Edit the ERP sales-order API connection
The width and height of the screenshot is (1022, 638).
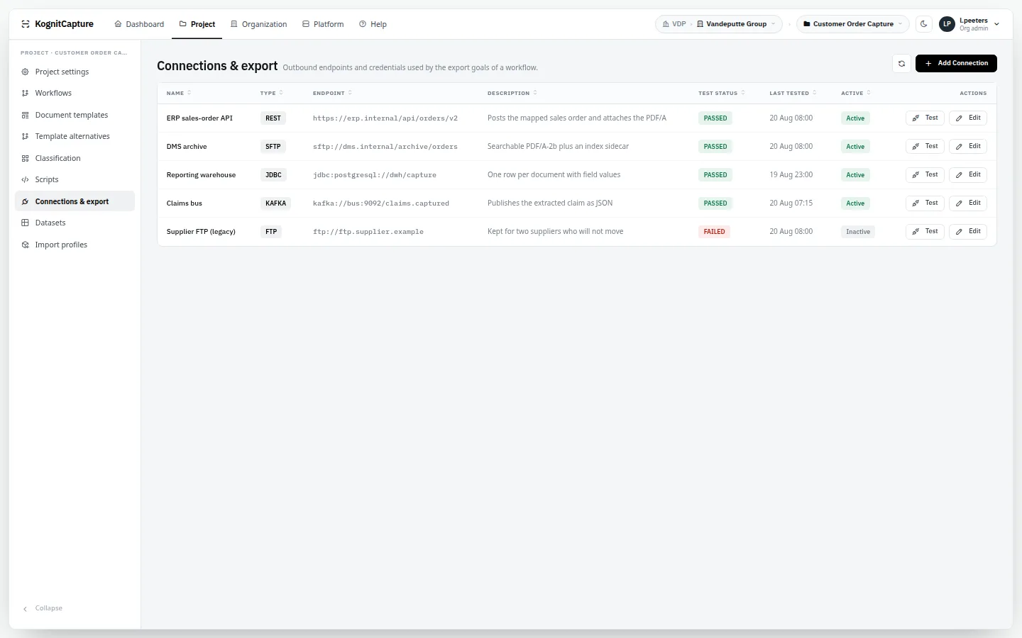click(968, 118)
